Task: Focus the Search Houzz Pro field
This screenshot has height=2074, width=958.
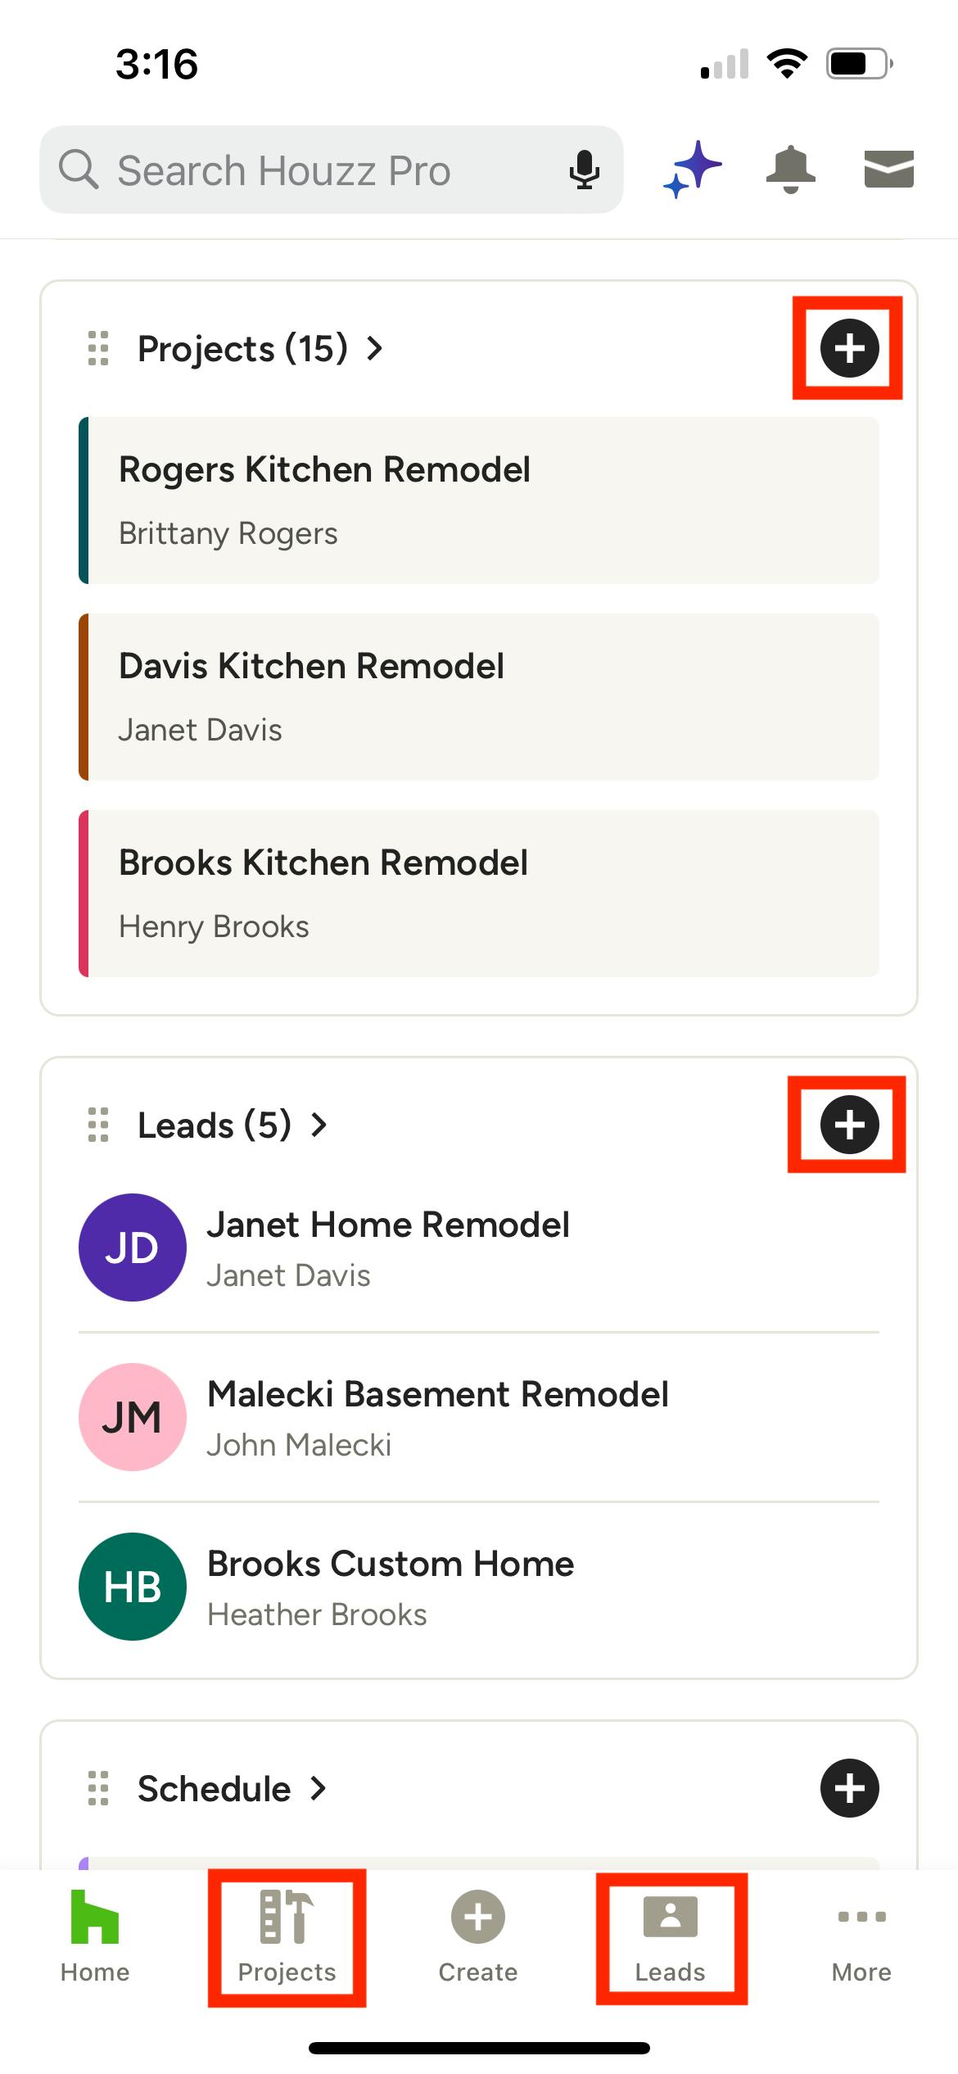Action: [311, 170]
